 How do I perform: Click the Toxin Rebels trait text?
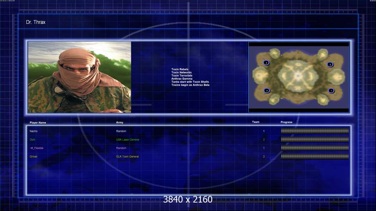click(x=180, y=69)
